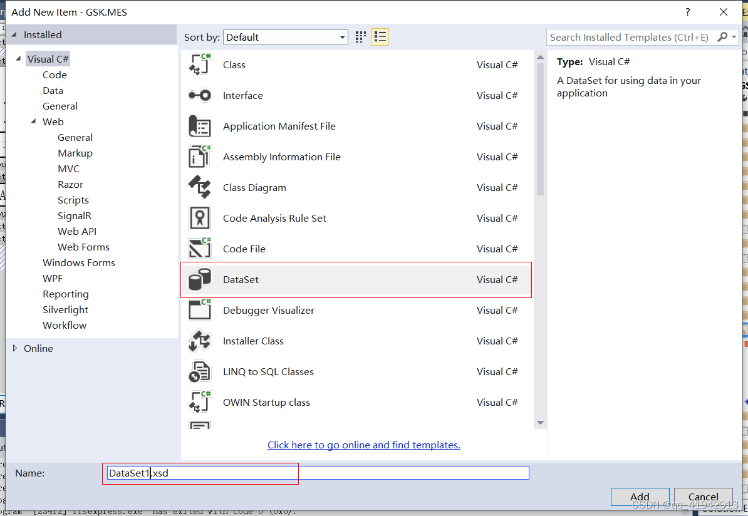The image size is (748, 516).
Task: Select the DataSet cylinder icon
Action: [199, 279]
